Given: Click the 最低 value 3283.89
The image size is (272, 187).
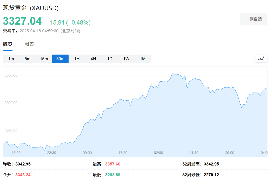Looking at the screenshot, I should tap(113, 175).
